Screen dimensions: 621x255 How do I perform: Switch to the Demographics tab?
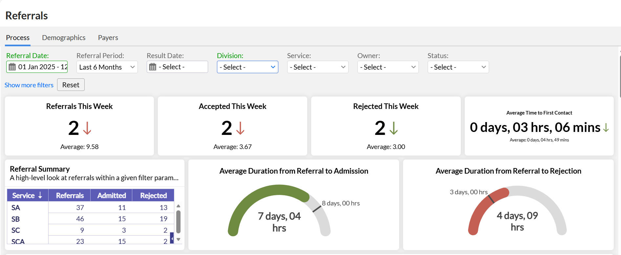tap(64, 38)
